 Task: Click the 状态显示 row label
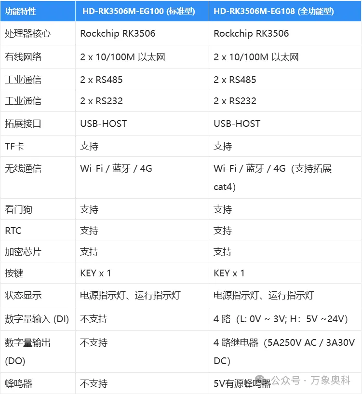[x=23, y=295]
